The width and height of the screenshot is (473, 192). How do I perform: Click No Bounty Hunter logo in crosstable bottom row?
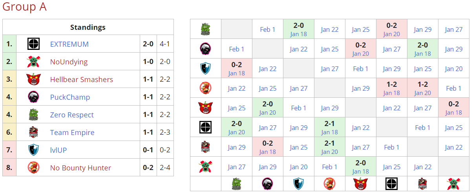coord(329,183)
